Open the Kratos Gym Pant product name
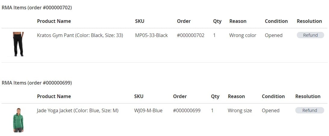This screenshot has height=136, width=329. tap(80, 35)
